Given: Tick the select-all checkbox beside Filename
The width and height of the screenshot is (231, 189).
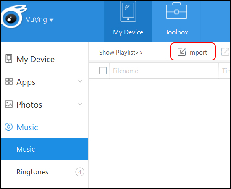Looking at the screenshot, I should pyautogui.click(x=103, y=71).
